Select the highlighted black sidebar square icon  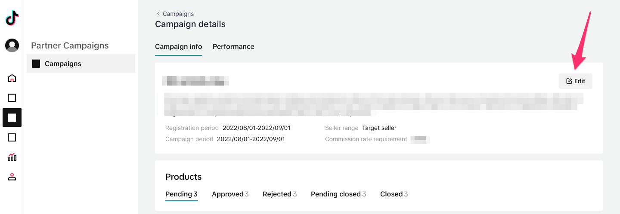point(12,118)
